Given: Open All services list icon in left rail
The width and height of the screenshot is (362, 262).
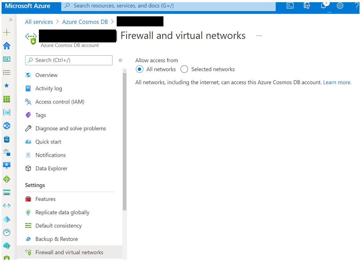Looking at the screenshot, I should point(7,72).
